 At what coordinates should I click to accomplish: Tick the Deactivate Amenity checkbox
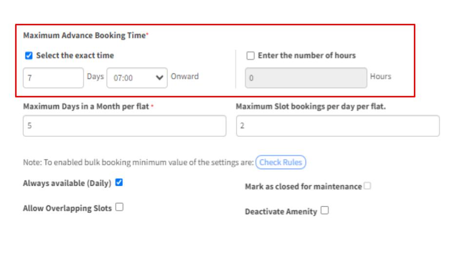[325, 211]
